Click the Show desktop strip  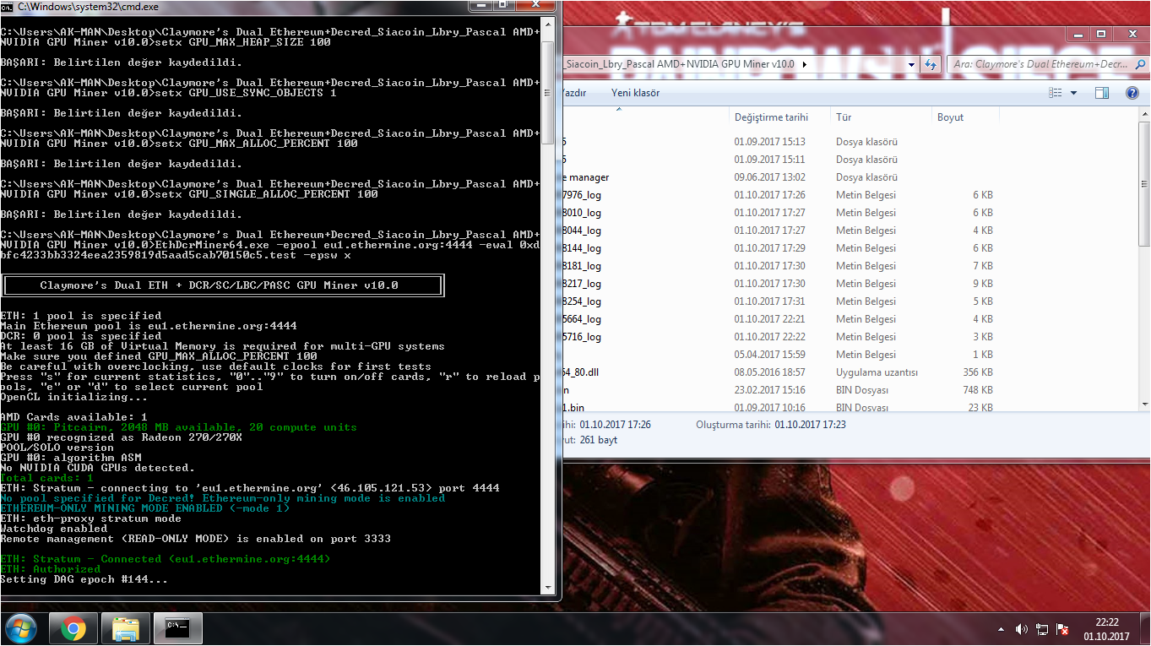(x=1145, y=630)
